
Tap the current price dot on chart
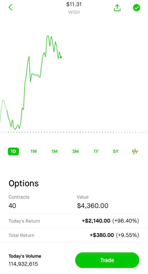click(x=61, y=57)
